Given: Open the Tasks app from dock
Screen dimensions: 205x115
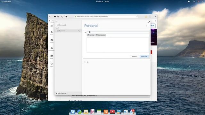Looking at the screenshot, I should click(x=93, y=112).
